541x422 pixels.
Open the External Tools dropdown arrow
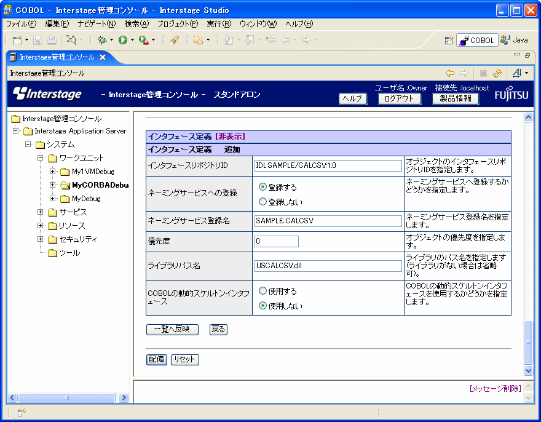pos(153,40)
